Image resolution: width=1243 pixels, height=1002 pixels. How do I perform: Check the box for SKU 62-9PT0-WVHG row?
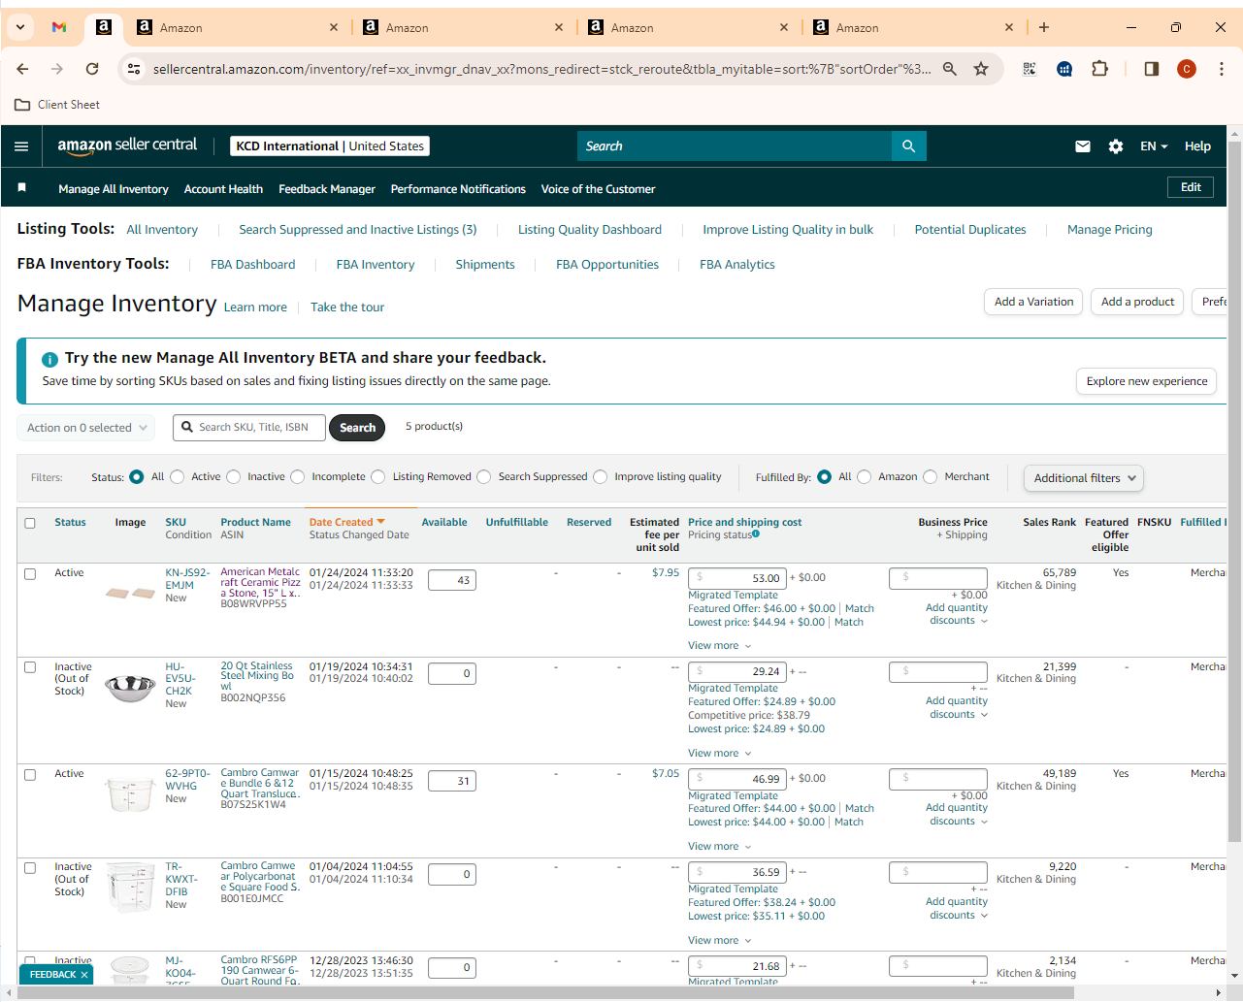click(30, 775)
